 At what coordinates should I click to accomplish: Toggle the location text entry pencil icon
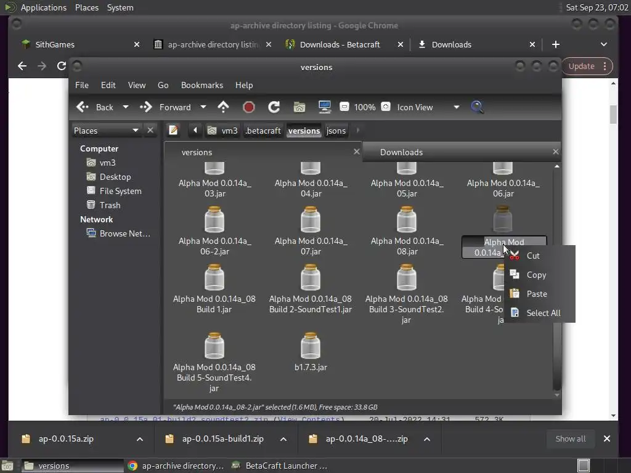coord(173,131)
